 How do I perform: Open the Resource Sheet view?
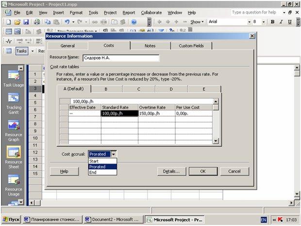pyautogui.click(x=14, y=158)
